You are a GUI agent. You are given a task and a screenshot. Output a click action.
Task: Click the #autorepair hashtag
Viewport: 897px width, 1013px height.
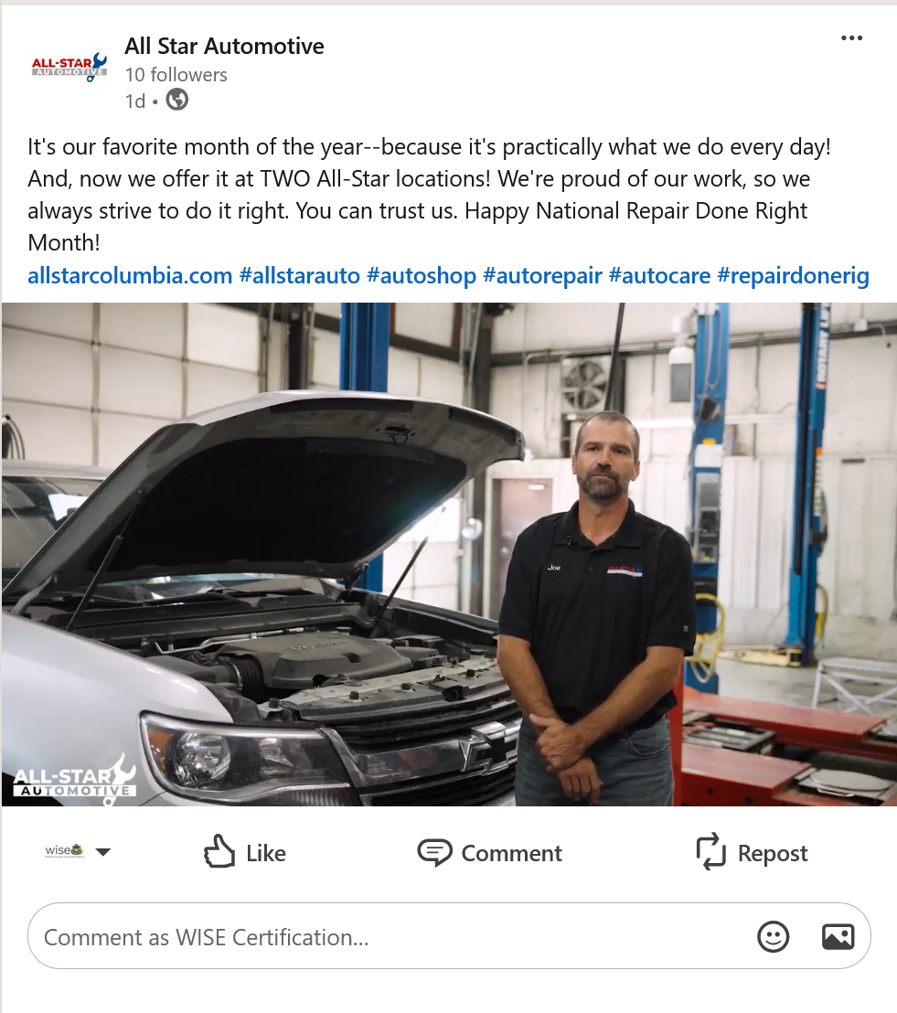[542, 276]
